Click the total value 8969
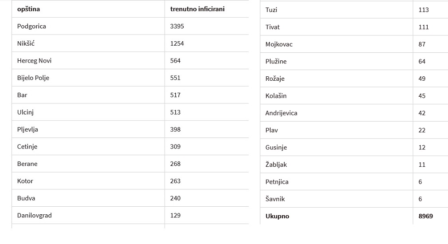The image size is (448, 244). point(425,216)
